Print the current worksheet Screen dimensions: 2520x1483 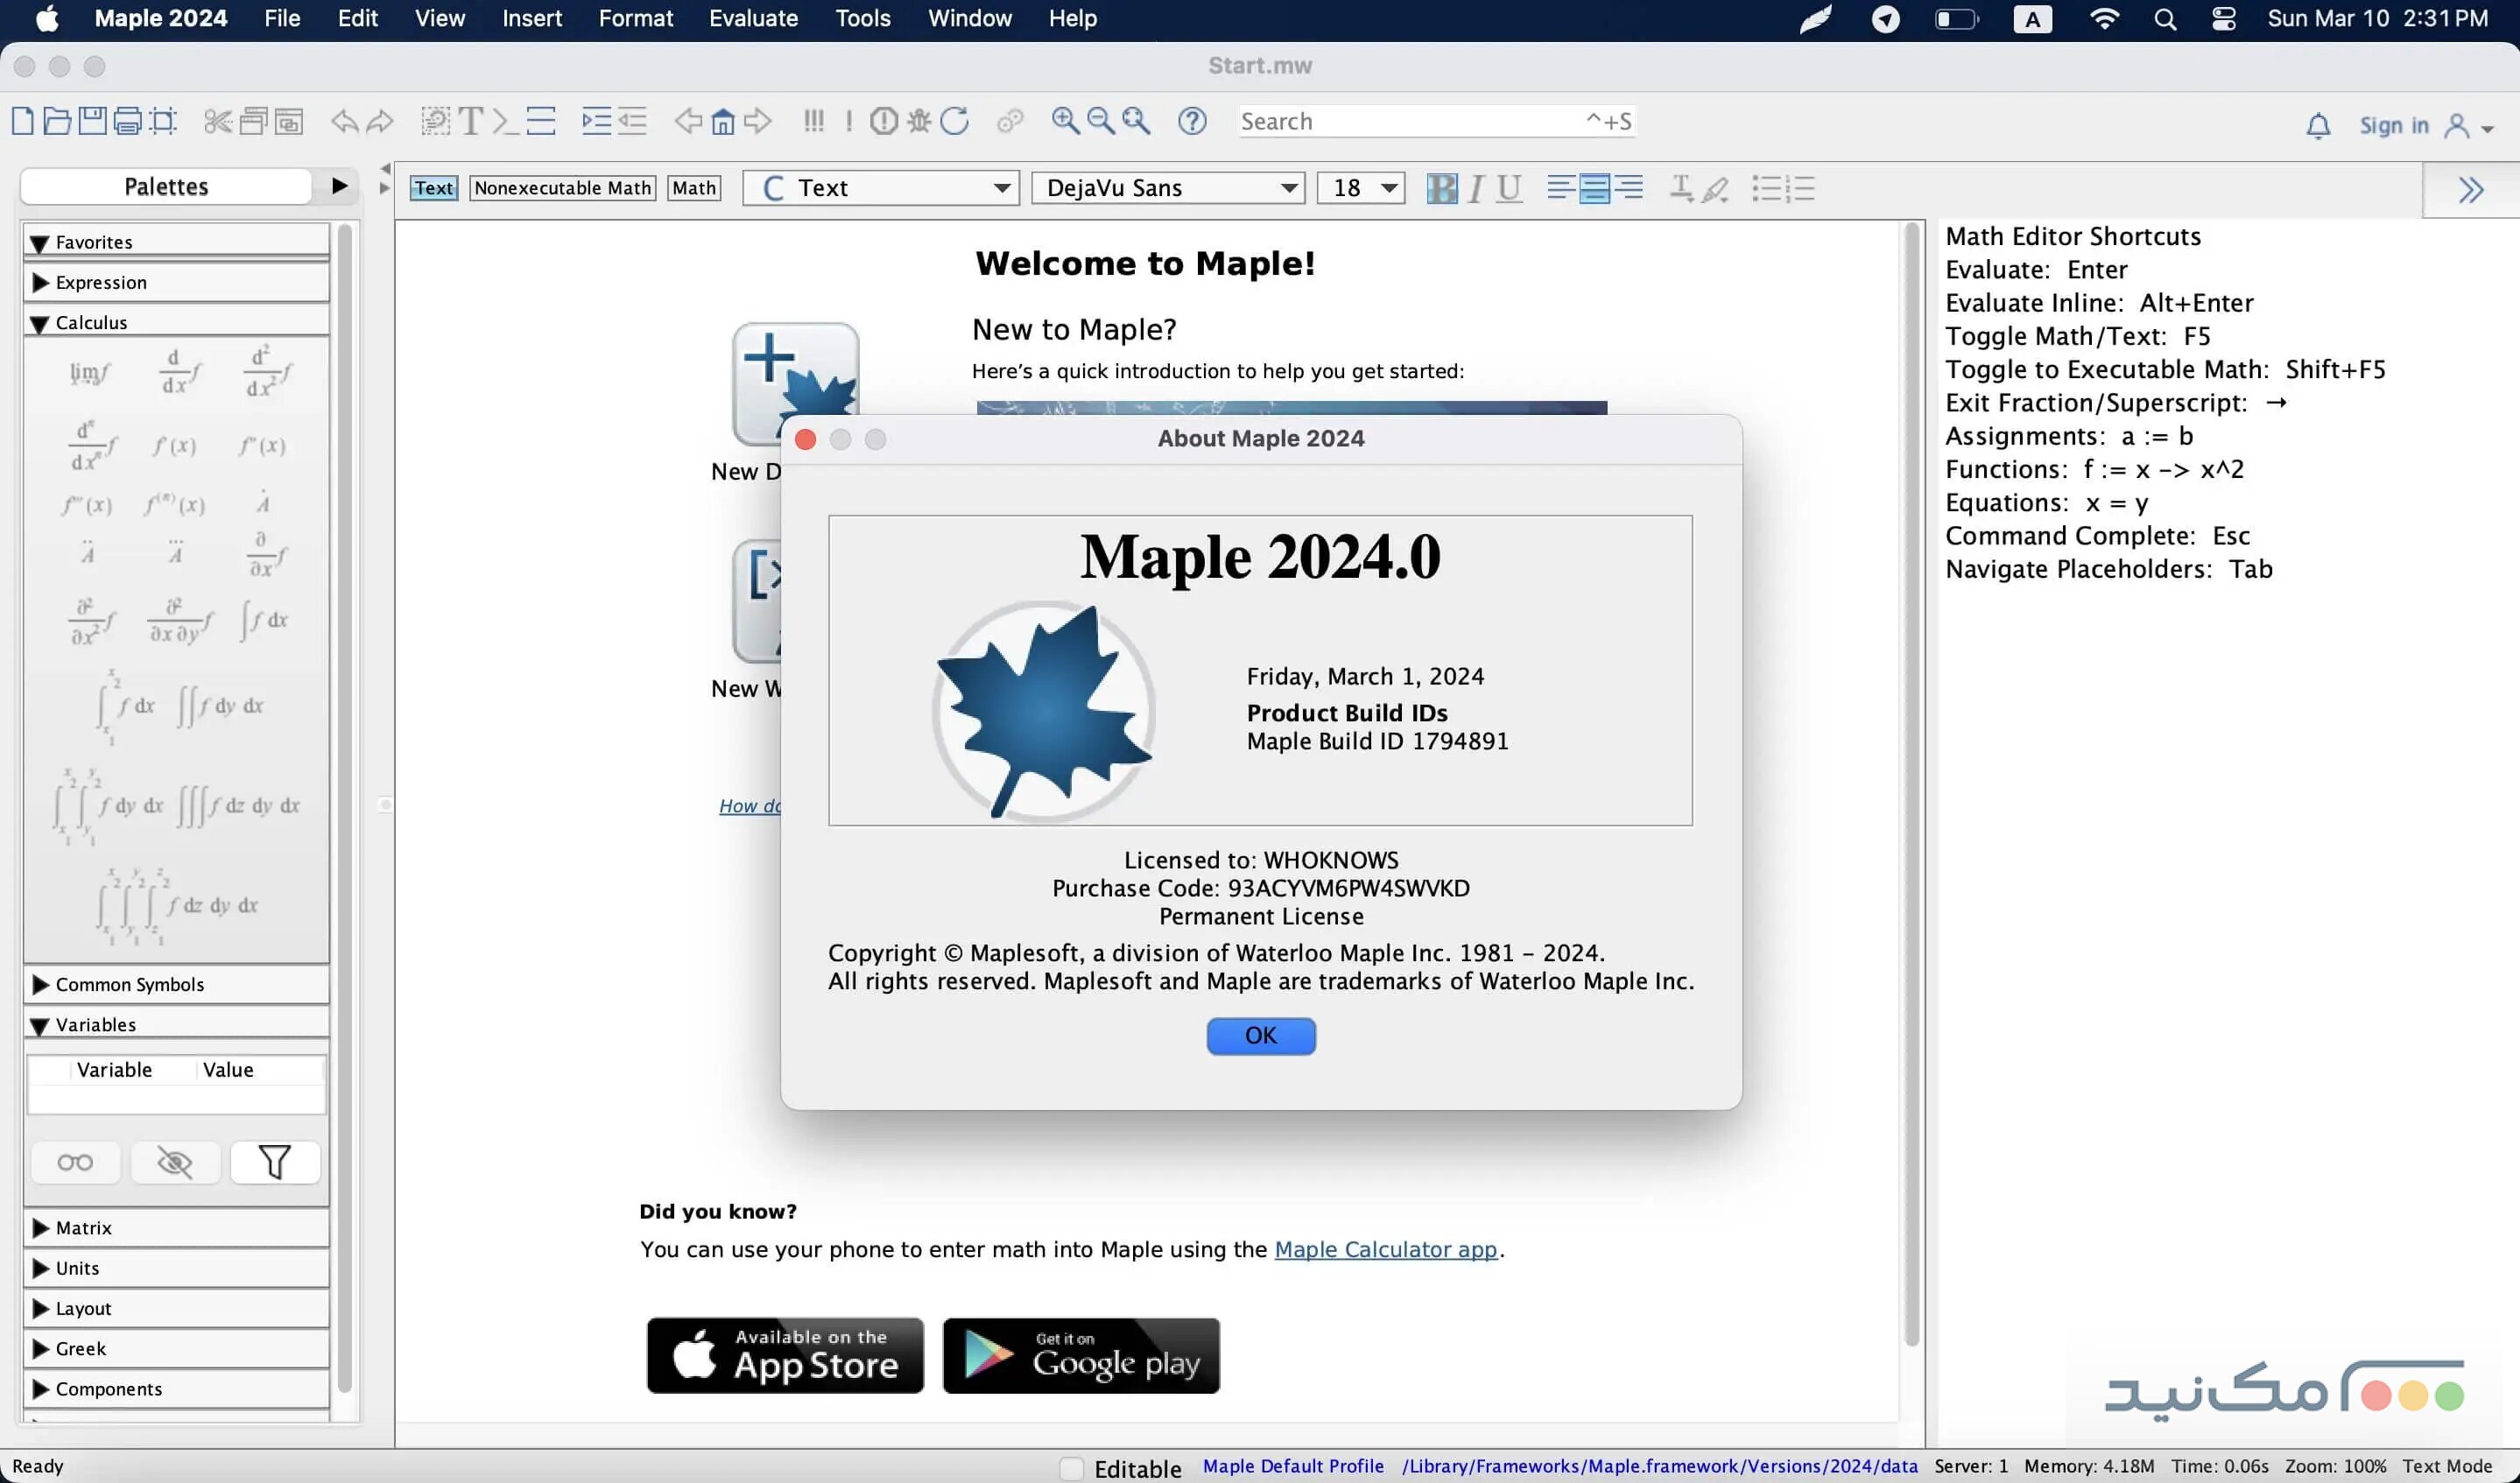(x=127, y=120)
